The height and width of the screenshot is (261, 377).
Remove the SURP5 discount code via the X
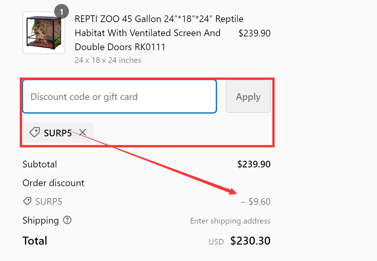(x=82, y=132)
